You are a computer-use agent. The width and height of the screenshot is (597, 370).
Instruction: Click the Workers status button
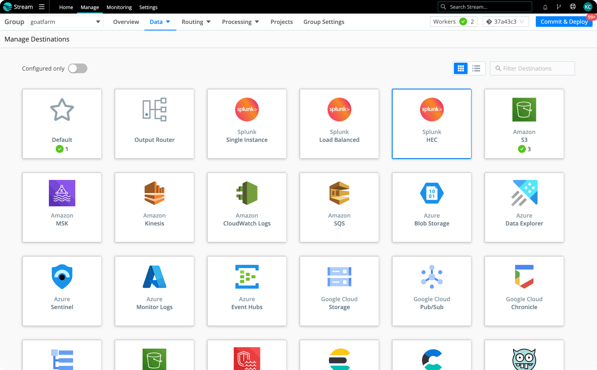coord(453,21)
